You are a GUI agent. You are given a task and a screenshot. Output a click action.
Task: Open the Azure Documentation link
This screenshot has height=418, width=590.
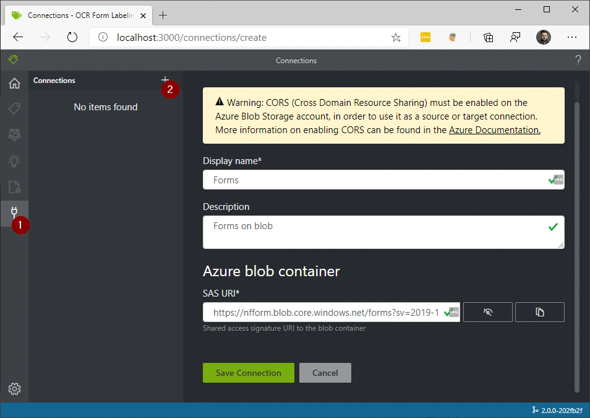pos(494,130)
